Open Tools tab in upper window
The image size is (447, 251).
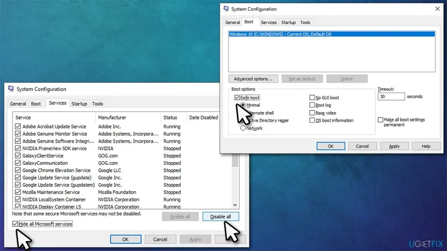[x=305, y=23]
